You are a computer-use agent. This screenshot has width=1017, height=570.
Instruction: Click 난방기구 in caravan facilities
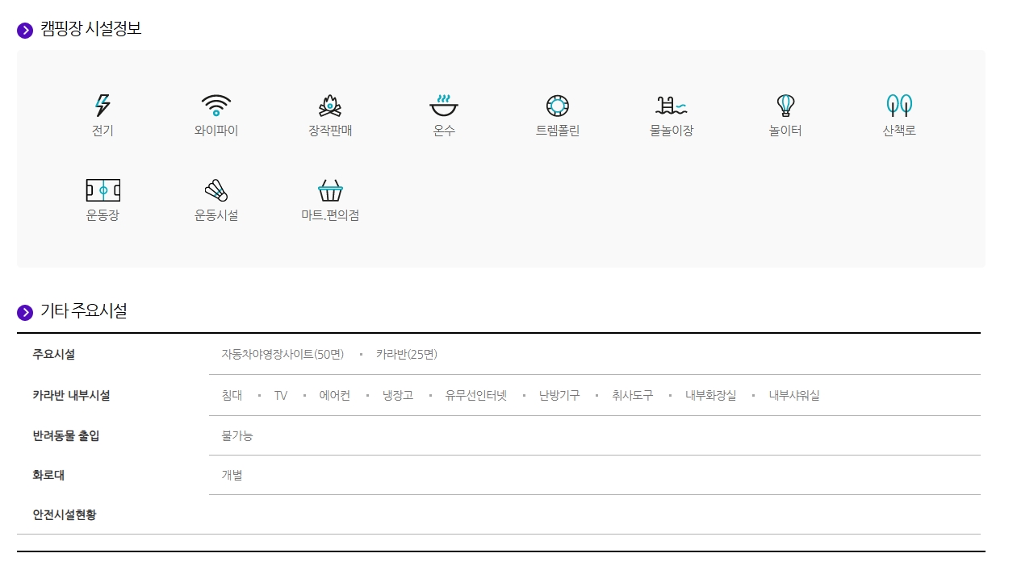[x=559, y=395]
